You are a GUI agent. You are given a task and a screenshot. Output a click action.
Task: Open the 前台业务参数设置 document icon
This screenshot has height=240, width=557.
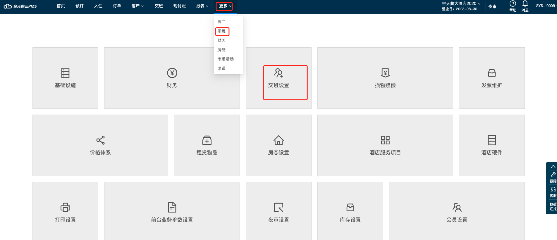(172, 207)
